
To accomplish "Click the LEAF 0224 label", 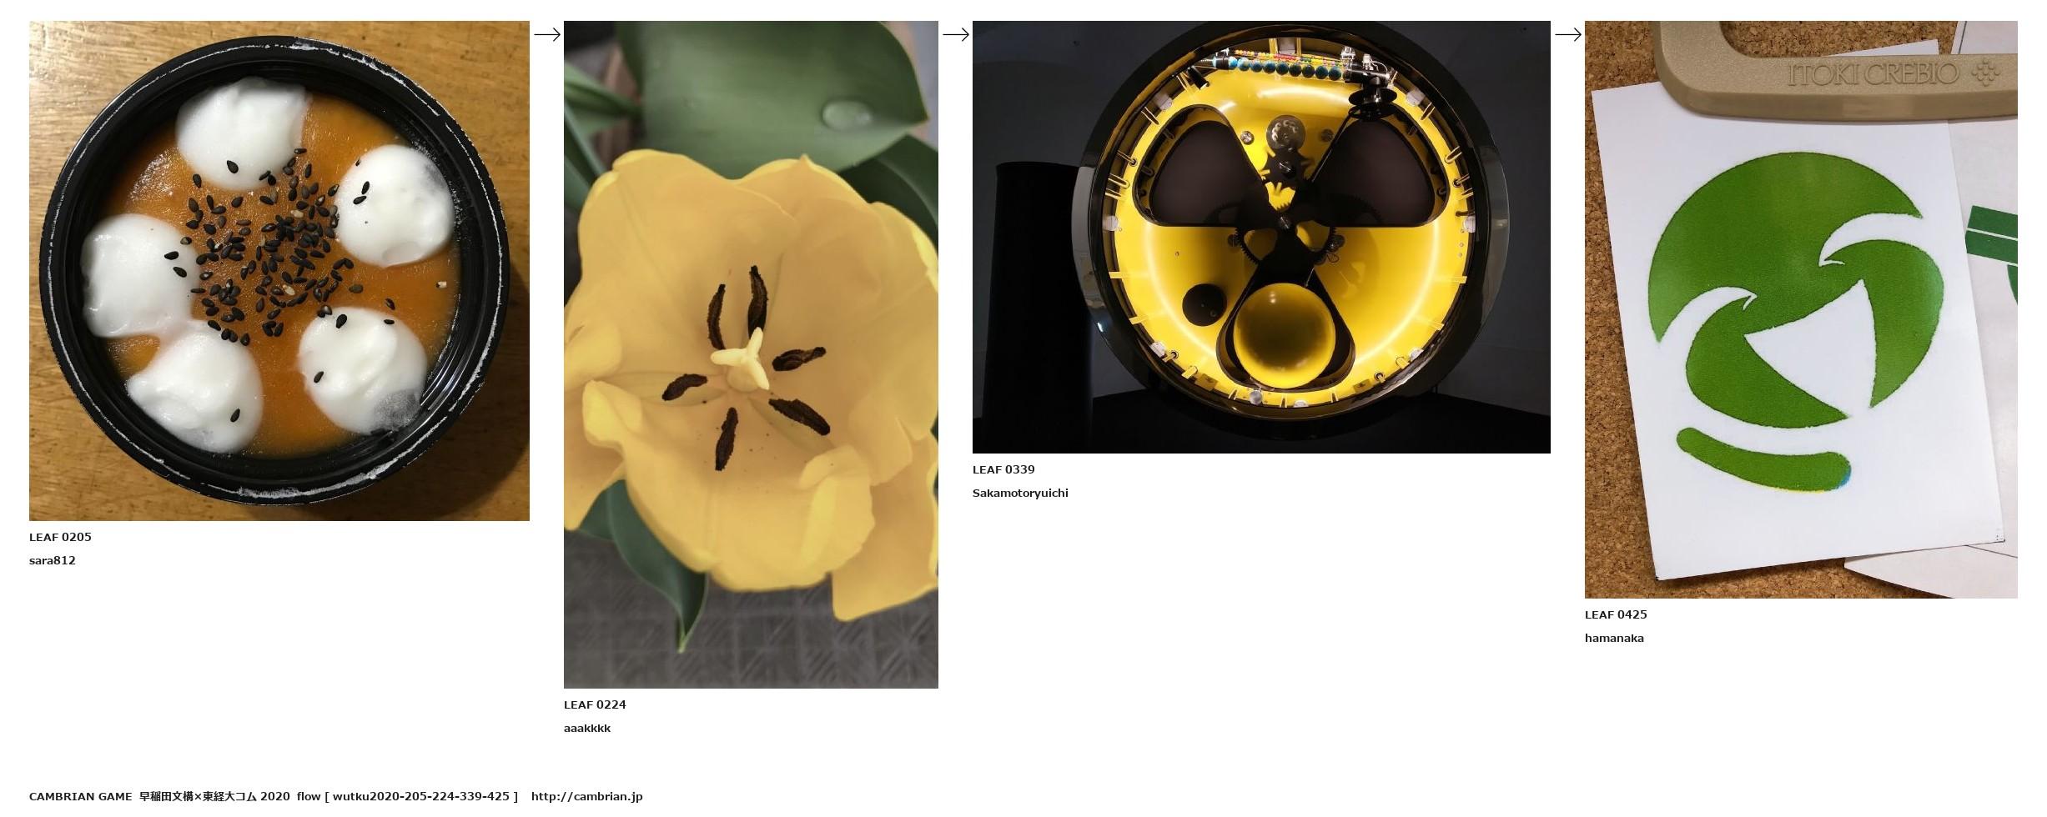I will 595,704.
